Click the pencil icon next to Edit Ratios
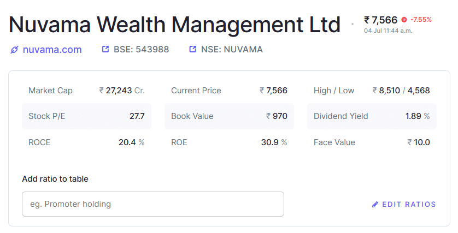 click(x=375, y=205)
